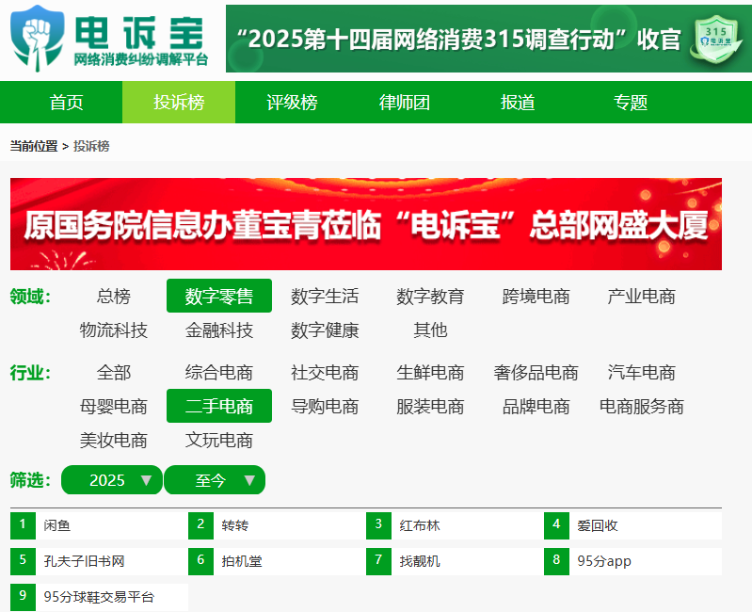Open the 2025第十四届网络消费315调查行动 banner
This screenshot has height=612, width=752.
click(x=488, y=39)
